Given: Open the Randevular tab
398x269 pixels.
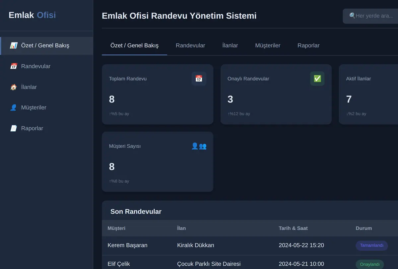Looking at the screenshot, I should [x=190, y=45].
